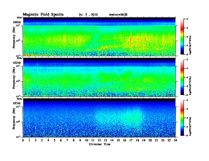This screenshot has height=161, width=209.
Task: Click hour "20" on the Universal Time axis
Action: 150,140
